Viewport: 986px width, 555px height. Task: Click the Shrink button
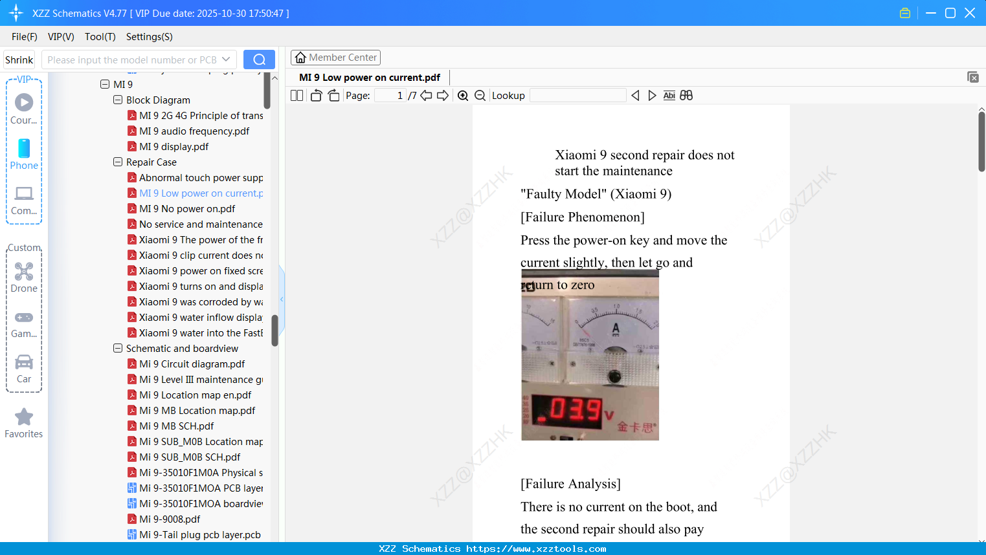(x=19, y=60)
